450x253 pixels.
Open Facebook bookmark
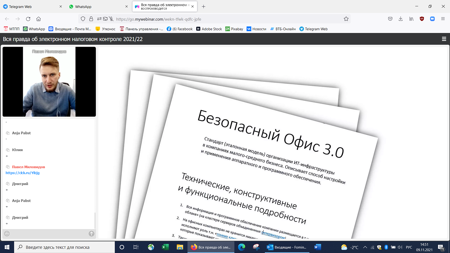coord(180,29)
